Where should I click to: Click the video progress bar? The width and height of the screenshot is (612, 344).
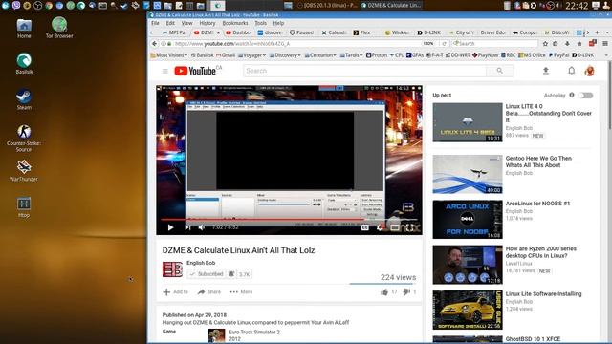coord(289,220)
